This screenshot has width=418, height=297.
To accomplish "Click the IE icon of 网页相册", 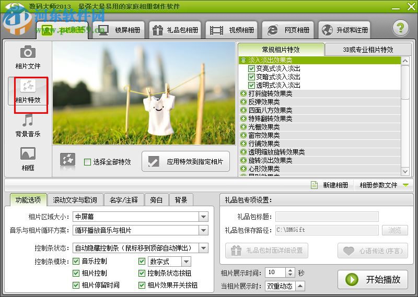I will pos(273,30).
